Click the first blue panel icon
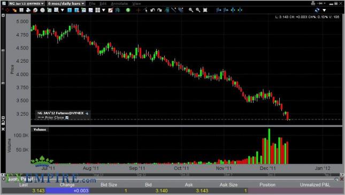Viewport: 345px width, 195px height. 70,10
